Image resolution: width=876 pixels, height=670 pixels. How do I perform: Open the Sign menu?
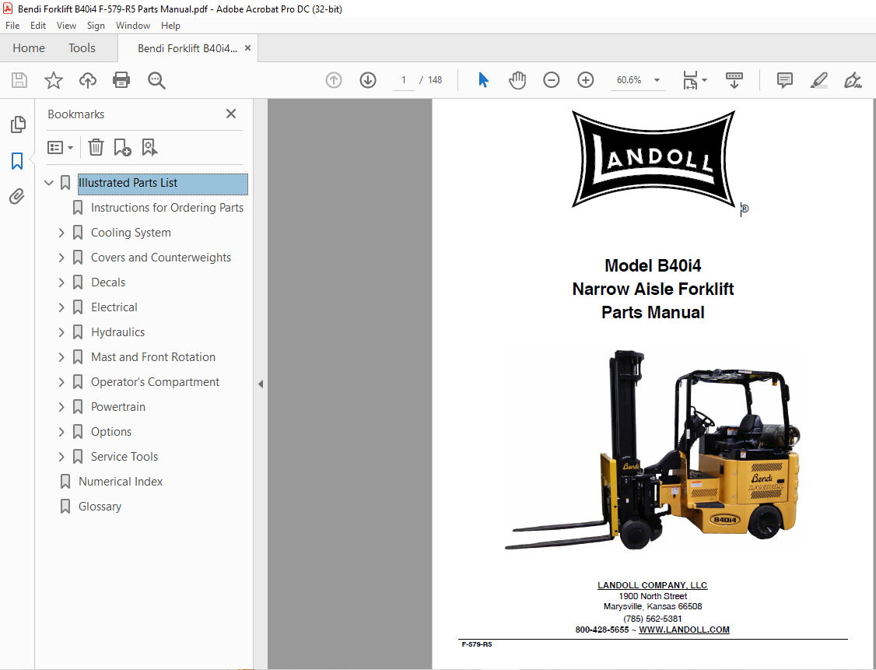coord(96,26)
